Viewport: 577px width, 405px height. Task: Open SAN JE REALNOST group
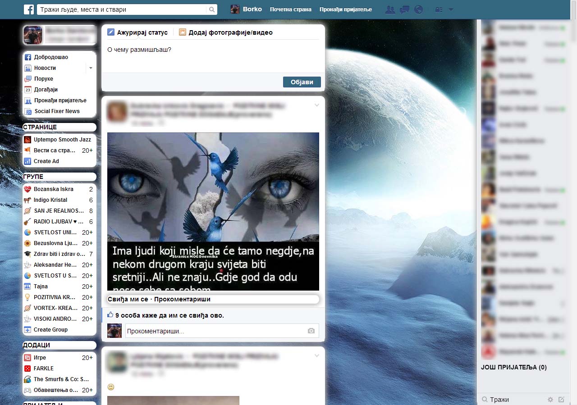pos(59,211)
